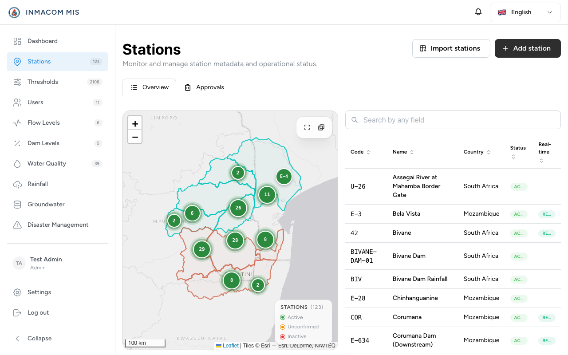Viewport: 568px width, 355px height.
Task: Zoom out on the map
Action: pyautogui.click(x=135, y=137)
